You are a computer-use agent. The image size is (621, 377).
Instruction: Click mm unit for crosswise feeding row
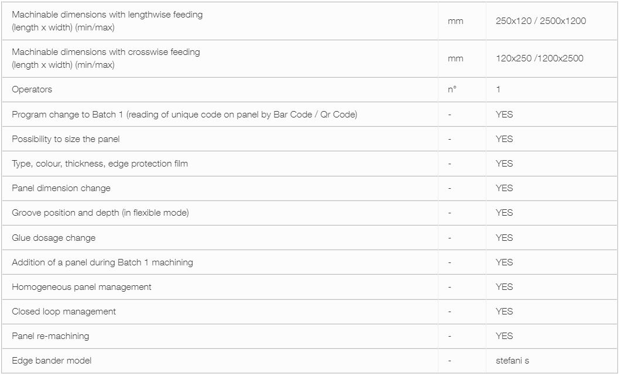pyautogui.click(x=455, y=58)
